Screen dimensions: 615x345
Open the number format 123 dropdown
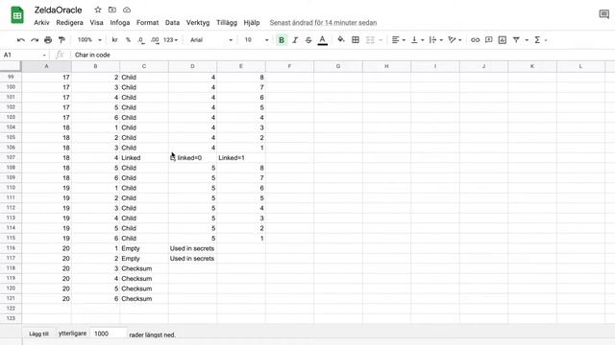click(x=171, y=40)
